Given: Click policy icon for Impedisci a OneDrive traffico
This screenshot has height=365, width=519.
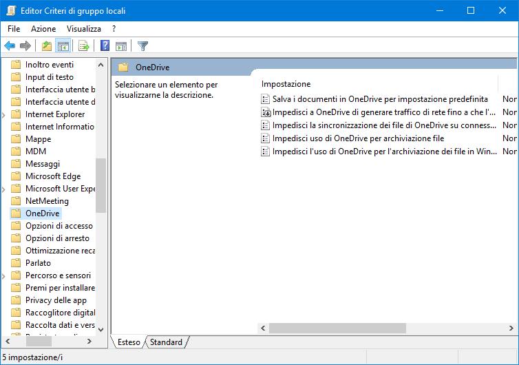Looking at the screenshot, I should [x=266, y=112].
